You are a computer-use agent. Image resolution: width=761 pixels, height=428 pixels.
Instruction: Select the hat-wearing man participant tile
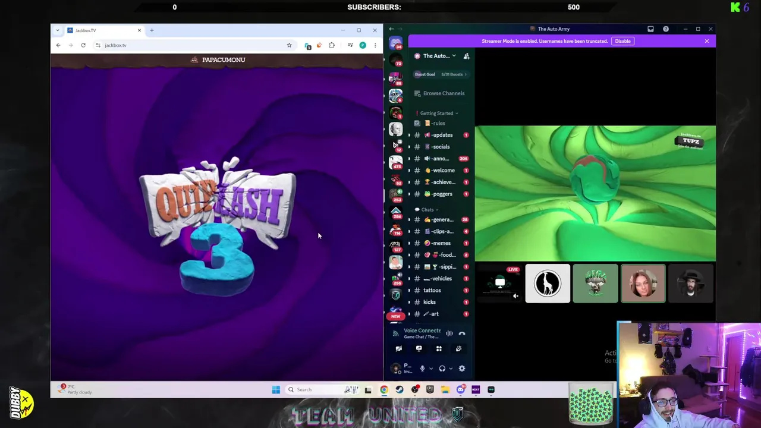point(691,284)
